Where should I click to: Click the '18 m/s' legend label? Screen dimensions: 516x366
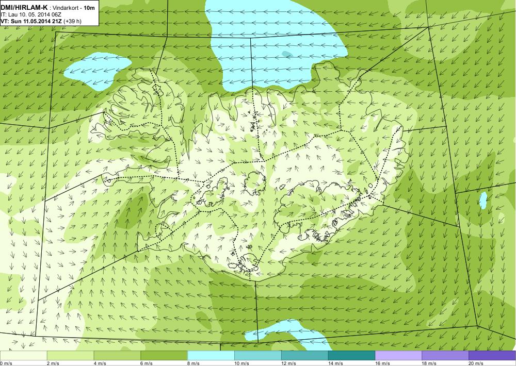pyautogui.click(x=429, y=363)
